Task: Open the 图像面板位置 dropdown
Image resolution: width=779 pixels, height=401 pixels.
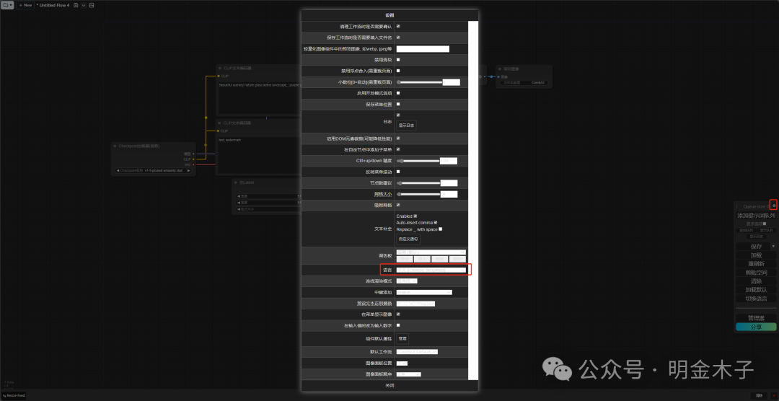Action: [402, 363]
